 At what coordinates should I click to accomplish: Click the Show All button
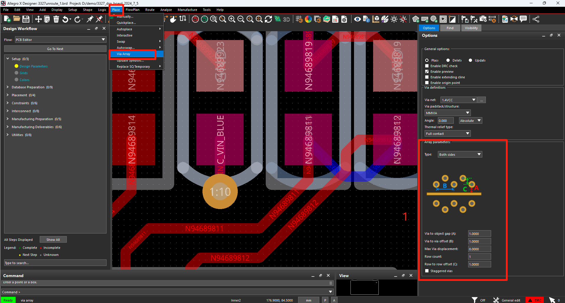[53, 240]
